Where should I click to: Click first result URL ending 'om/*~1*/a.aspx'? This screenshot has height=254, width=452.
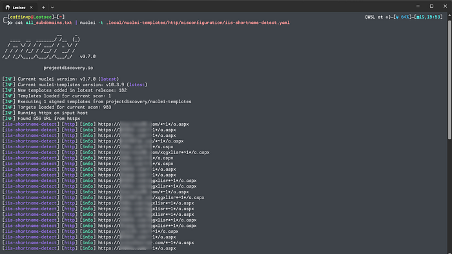[143, 124]
